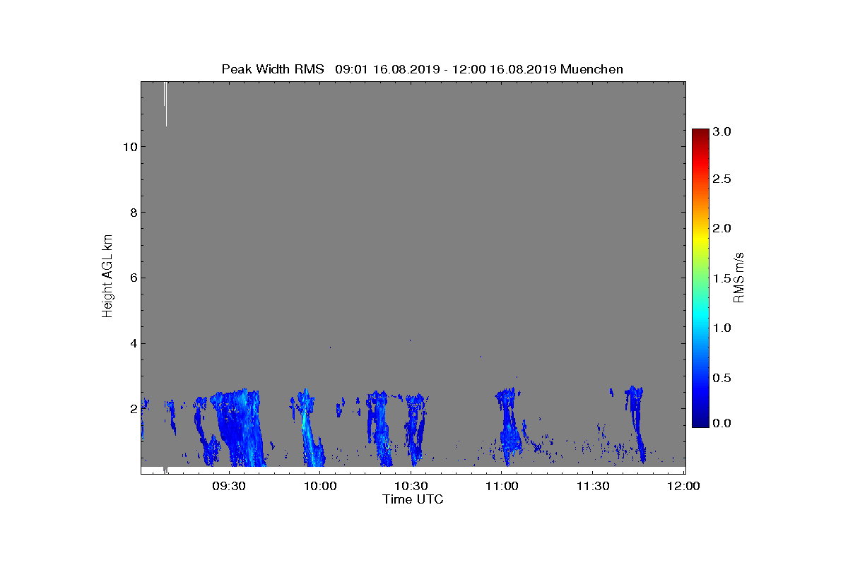Click the plot title 'Peak Width RMS'
The width and height of the screenshot is (848, 565).
pos(273,69)
